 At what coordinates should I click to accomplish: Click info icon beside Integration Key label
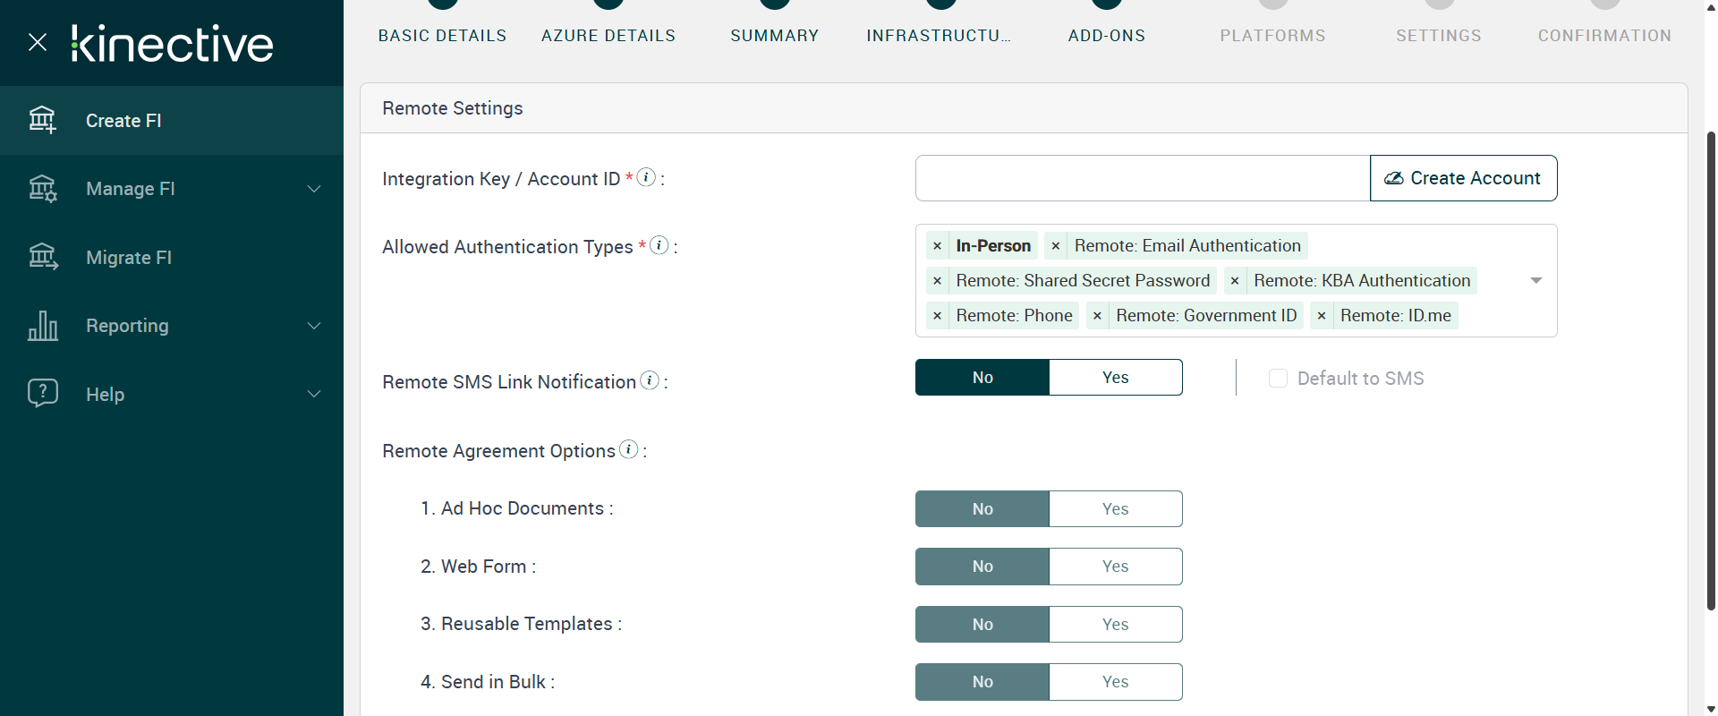point(646,177)
